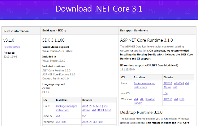Download SDK Windows x86 installer
This screenshot has height=126, width=198.
[x=64, y=122]
